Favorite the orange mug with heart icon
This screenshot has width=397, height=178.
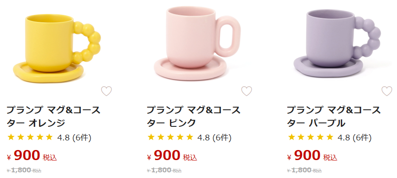(x=106, y=91)
